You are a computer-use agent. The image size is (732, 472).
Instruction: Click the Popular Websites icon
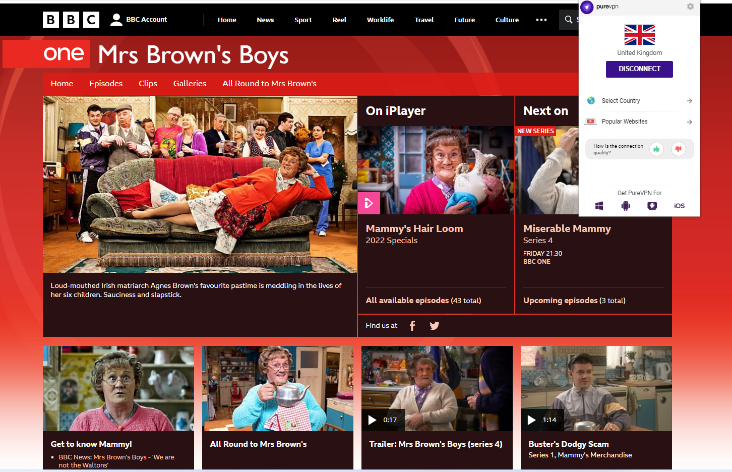click(x=591, y=122)
